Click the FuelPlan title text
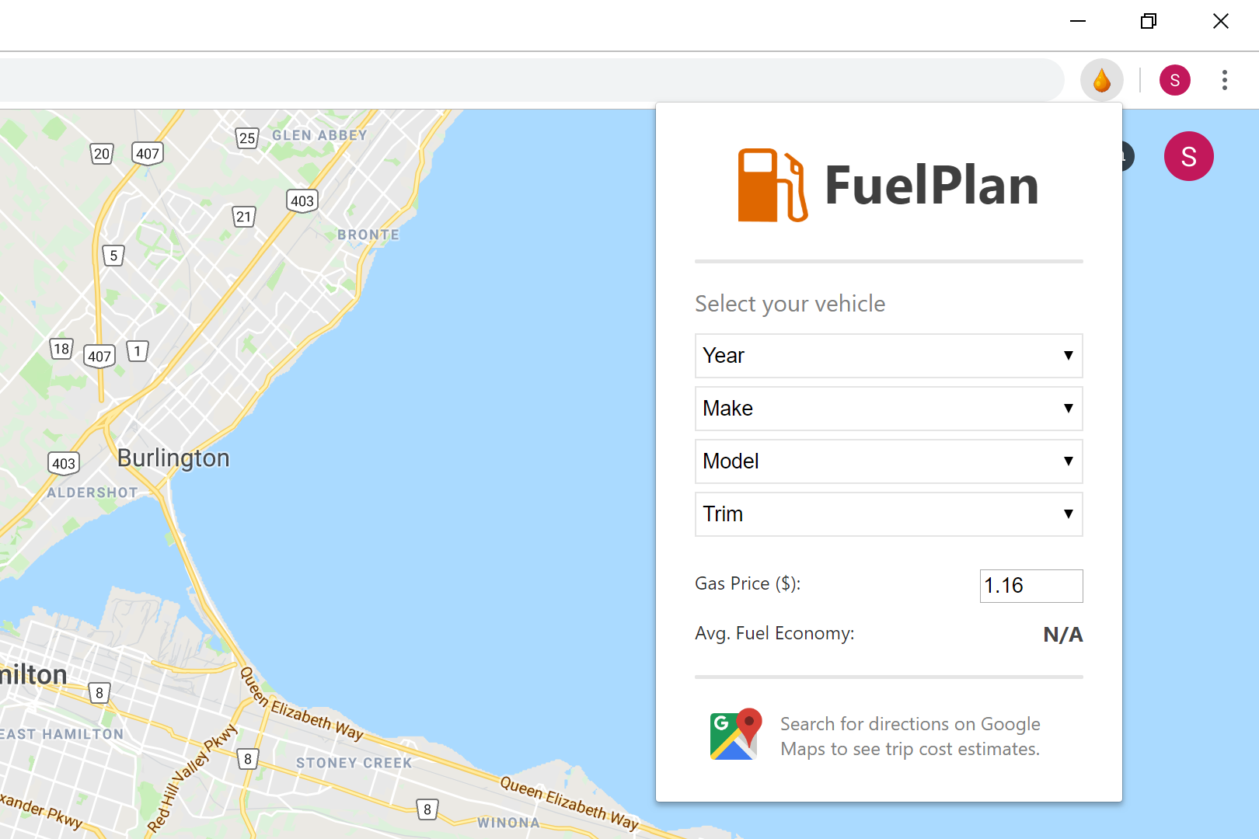Screen dimensions: 1259x839 coord(931,186)
